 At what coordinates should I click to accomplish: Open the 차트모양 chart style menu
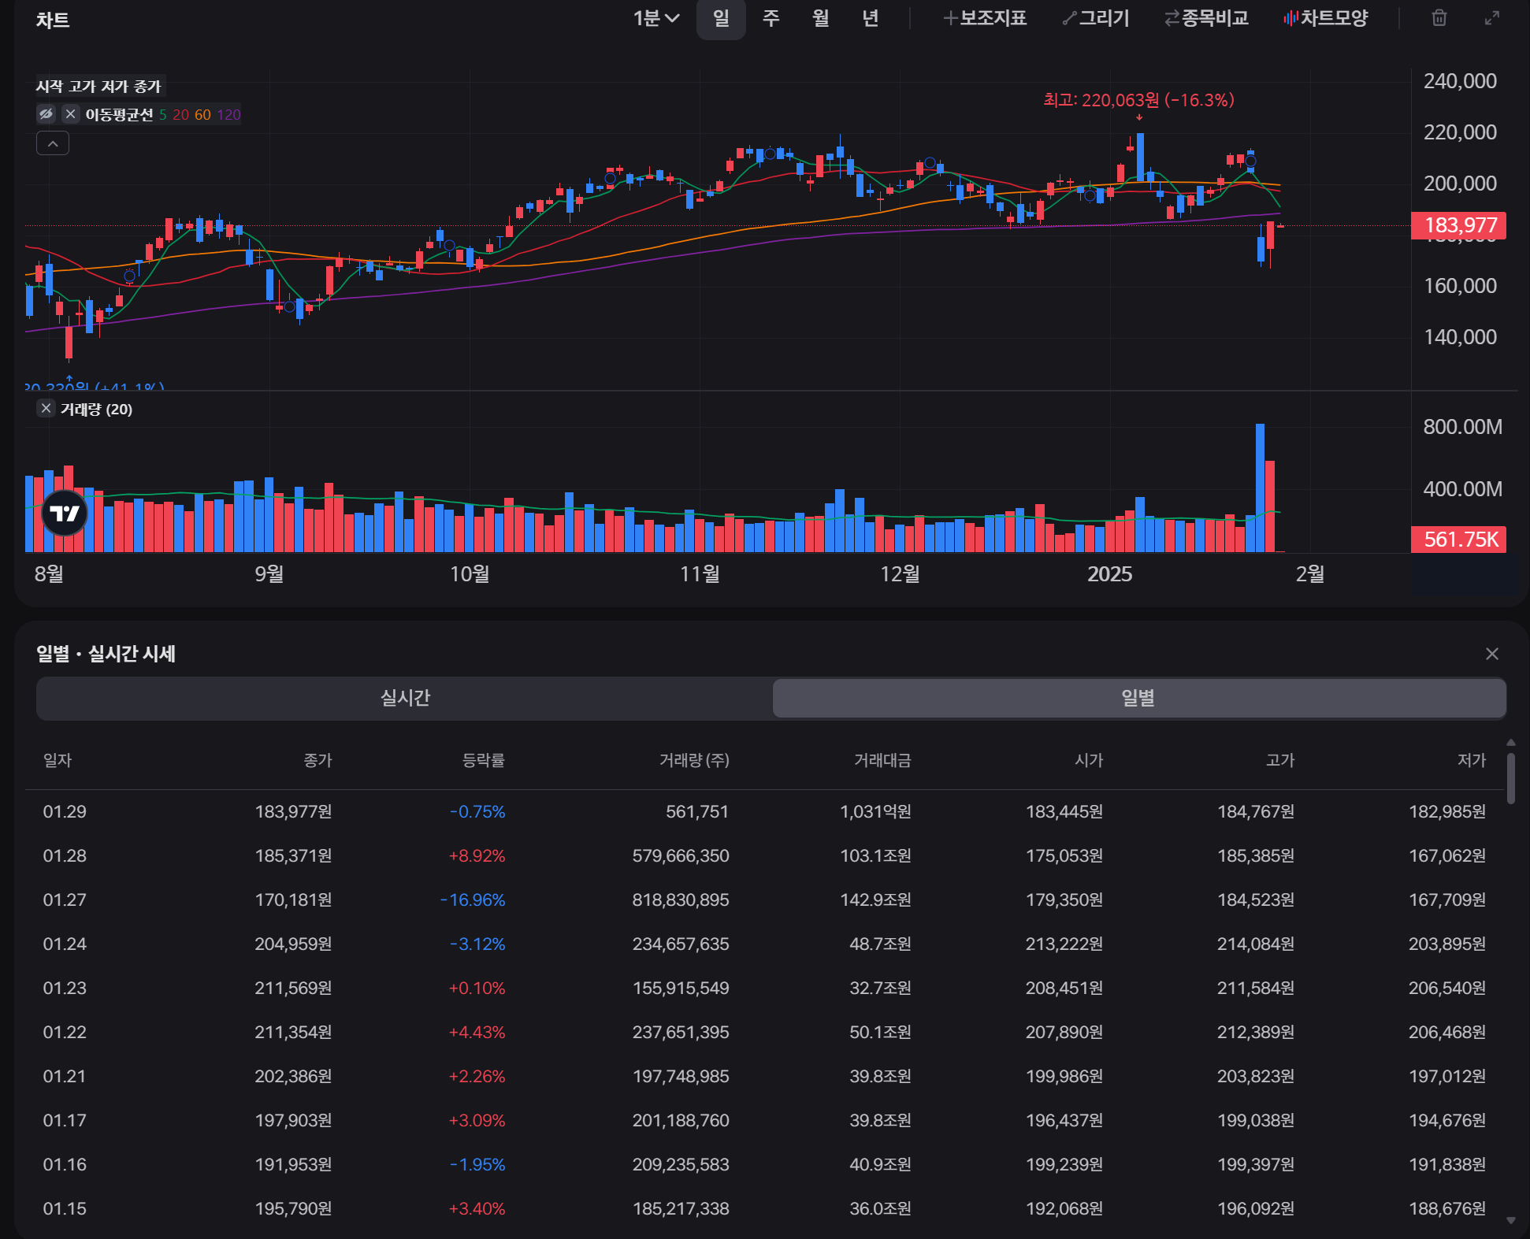tap(1326, 18)
